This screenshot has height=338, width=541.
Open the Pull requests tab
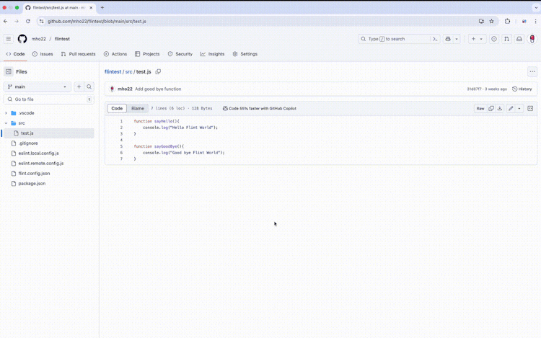coord(79,54)
